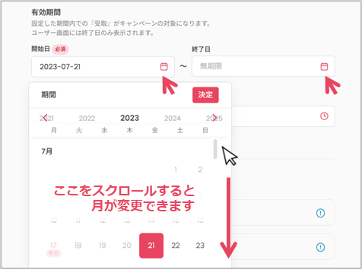Click the clock icon in time field
Viewport: 362px width, 276px height.
tap(324, 116)
